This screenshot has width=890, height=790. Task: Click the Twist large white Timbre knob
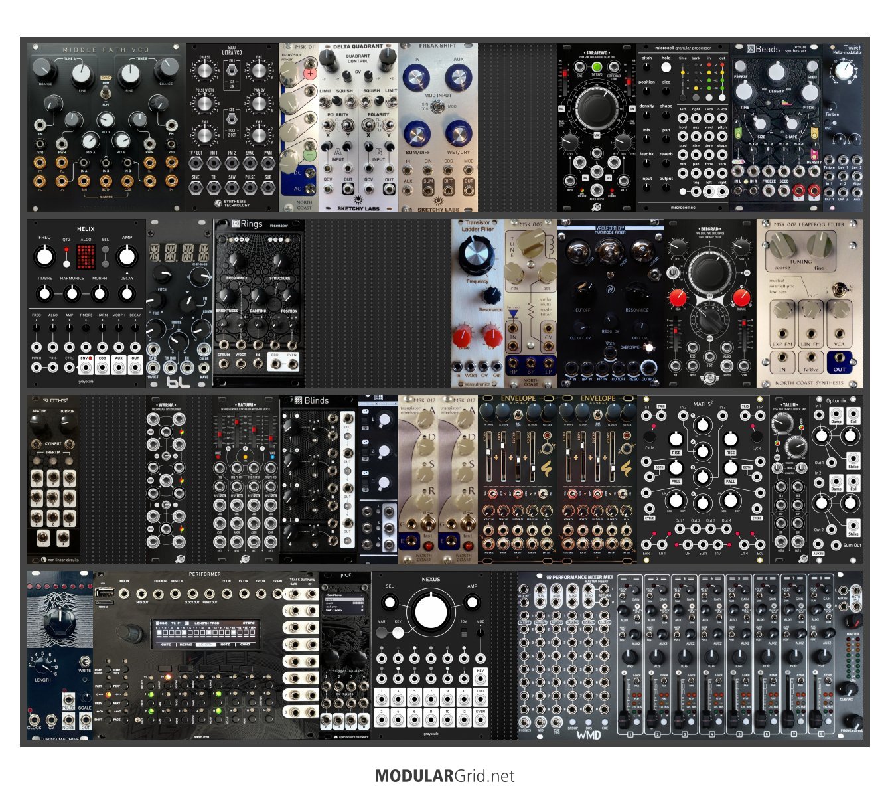point(844,70)
